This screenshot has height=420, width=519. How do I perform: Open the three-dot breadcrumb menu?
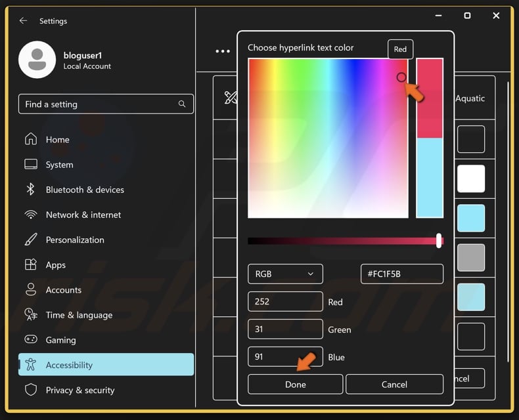(x=223, y=51)
